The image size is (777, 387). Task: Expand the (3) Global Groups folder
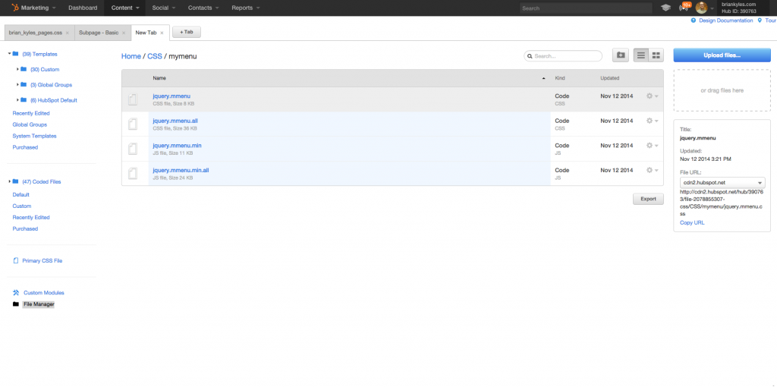click(17, 84)
